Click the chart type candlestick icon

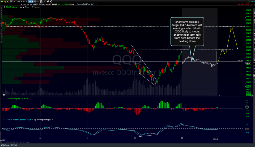pos(35,2)
